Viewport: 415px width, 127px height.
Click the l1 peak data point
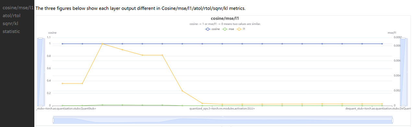102,44
